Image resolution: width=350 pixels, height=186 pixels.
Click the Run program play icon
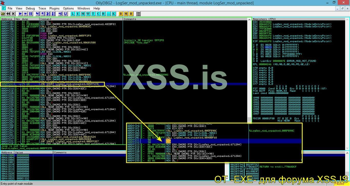tap(20, 14)
